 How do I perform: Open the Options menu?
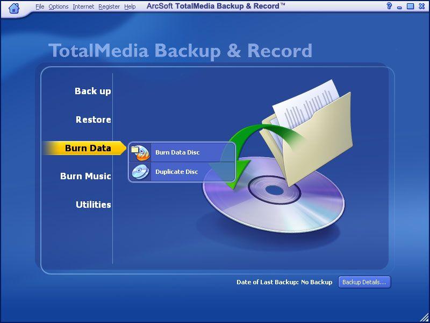[59, 6]
